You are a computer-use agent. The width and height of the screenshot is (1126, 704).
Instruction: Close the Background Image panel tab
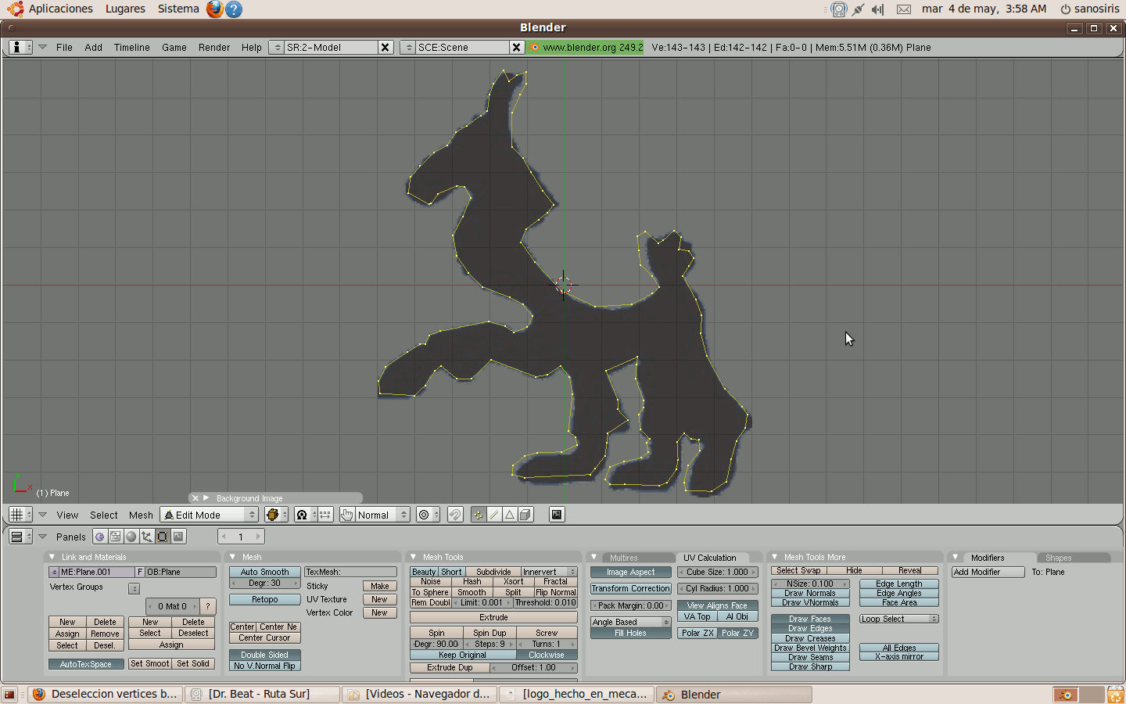pyautogui.click(x=195, y=498)
